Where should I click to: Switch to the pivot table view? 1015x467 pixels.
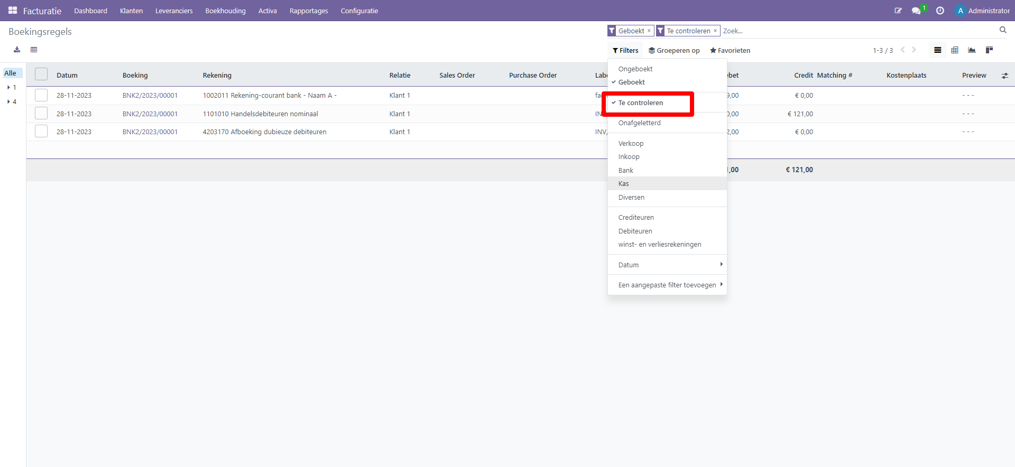(955, 50)
